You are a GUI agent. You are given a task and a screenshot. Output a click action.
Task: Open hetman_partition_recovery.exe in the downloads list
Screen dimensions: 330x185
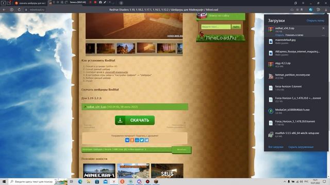click(296, 76)
